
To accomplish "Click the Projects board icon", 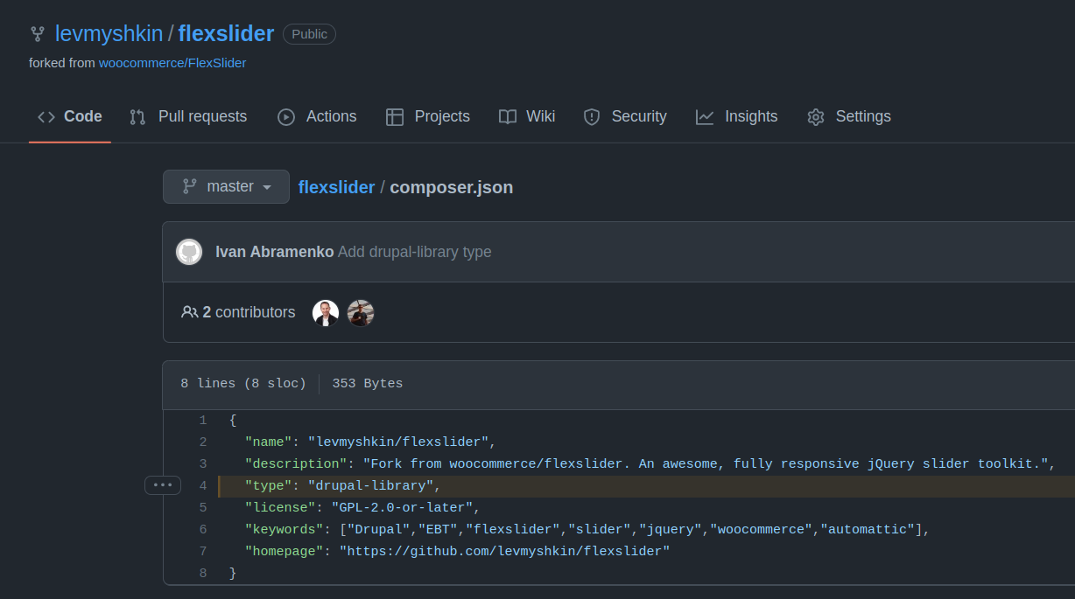I will coord(395,115).
